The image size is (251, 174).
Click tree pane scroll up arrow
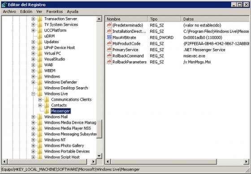click(x=99, y=19)
